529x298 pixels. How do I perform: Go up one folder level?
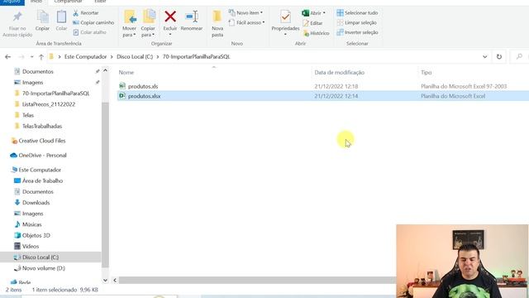[x=41, y=57]
